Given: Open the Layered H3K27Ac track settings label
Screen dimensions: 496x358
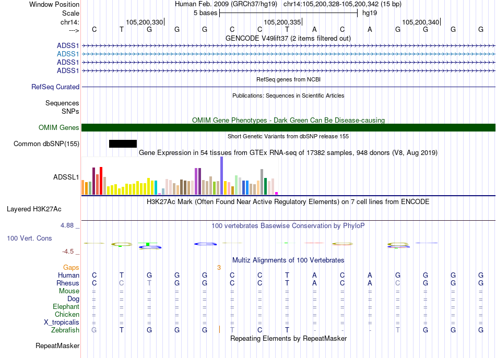Looking at the screenshot, I should tap(34, 209).
